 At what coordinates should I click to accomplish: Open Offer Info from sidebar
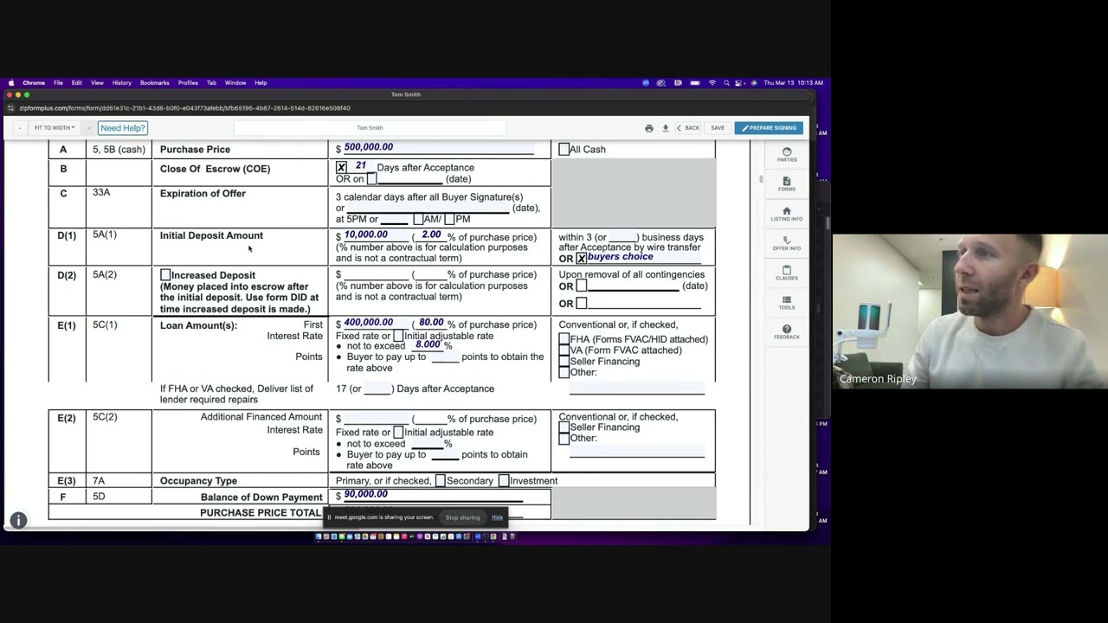coord(786,243)
